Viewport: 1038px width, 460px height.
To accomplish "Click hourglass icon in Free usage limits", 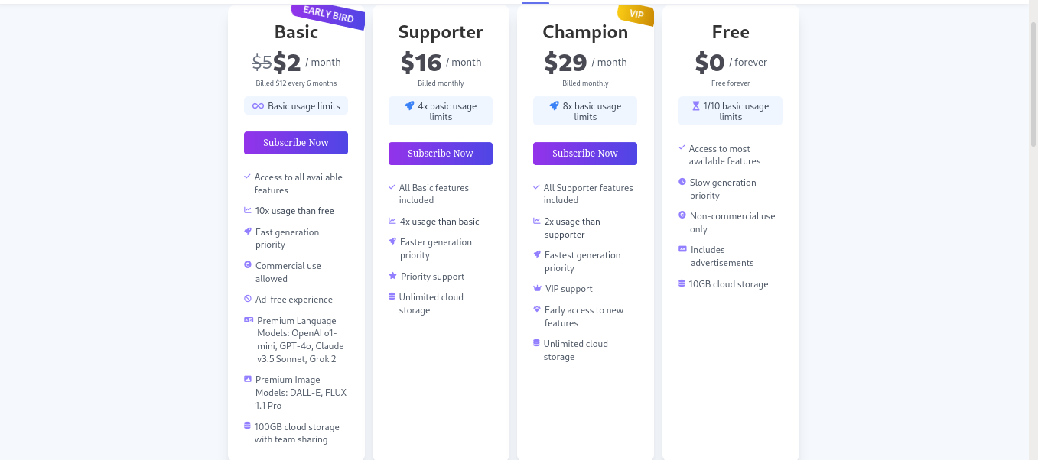I will pyautogui.click(x=695, y=106).
